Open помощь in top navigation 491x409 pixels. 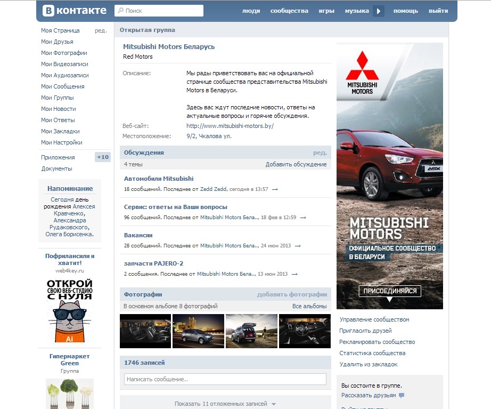click(406, 11)
